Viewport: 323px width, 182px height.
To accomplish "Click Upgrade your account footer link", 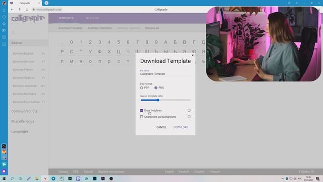I will click(x=111, y=172).
